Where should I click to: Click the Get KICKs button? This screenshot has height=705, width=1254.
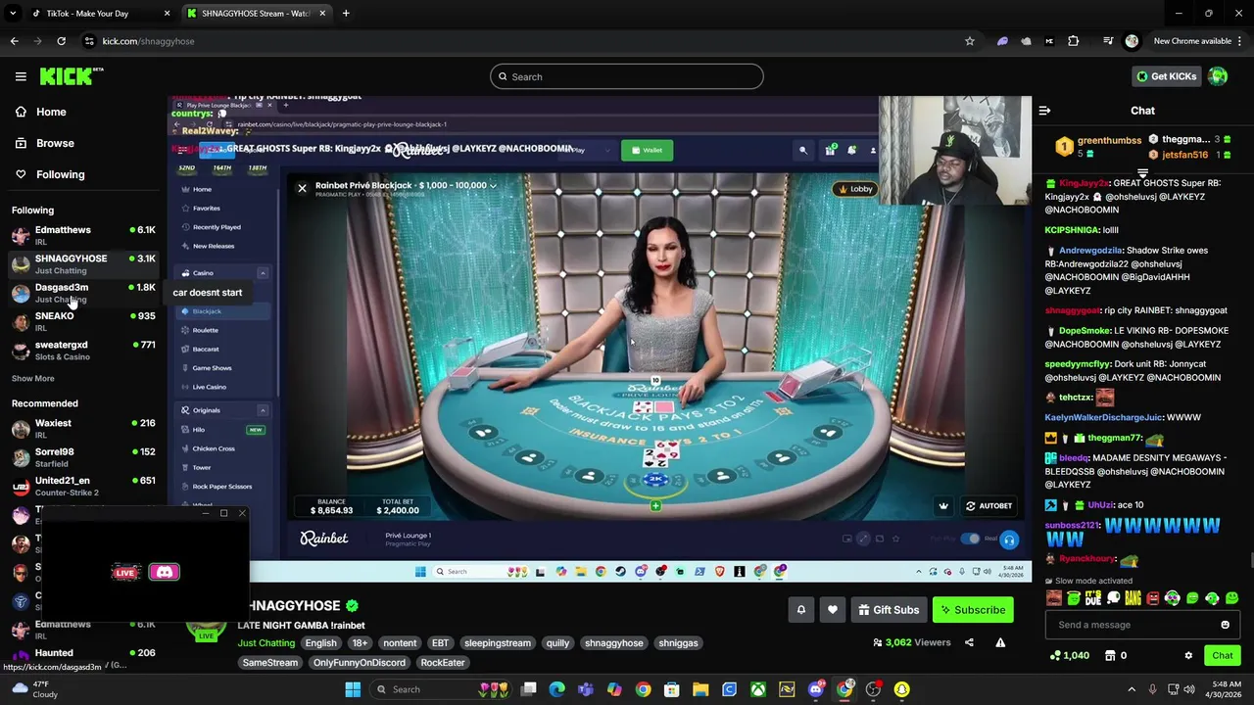1166,76
